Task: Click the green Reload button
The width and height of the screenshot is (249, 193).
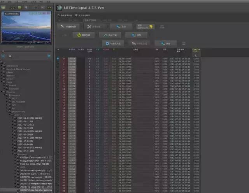Action: click(x=87, y=35)
